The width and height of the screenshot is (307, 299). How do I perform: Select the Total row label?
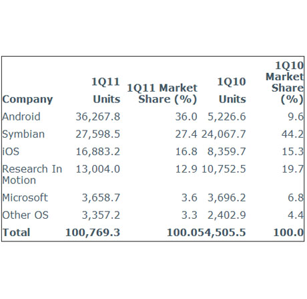[16, 232]
